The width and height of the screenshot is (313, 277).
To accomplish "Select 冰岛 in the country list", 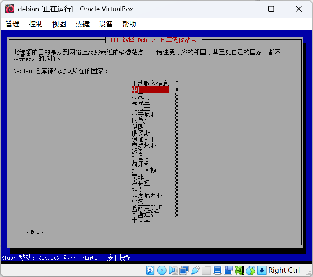I will tap(137, 152).
